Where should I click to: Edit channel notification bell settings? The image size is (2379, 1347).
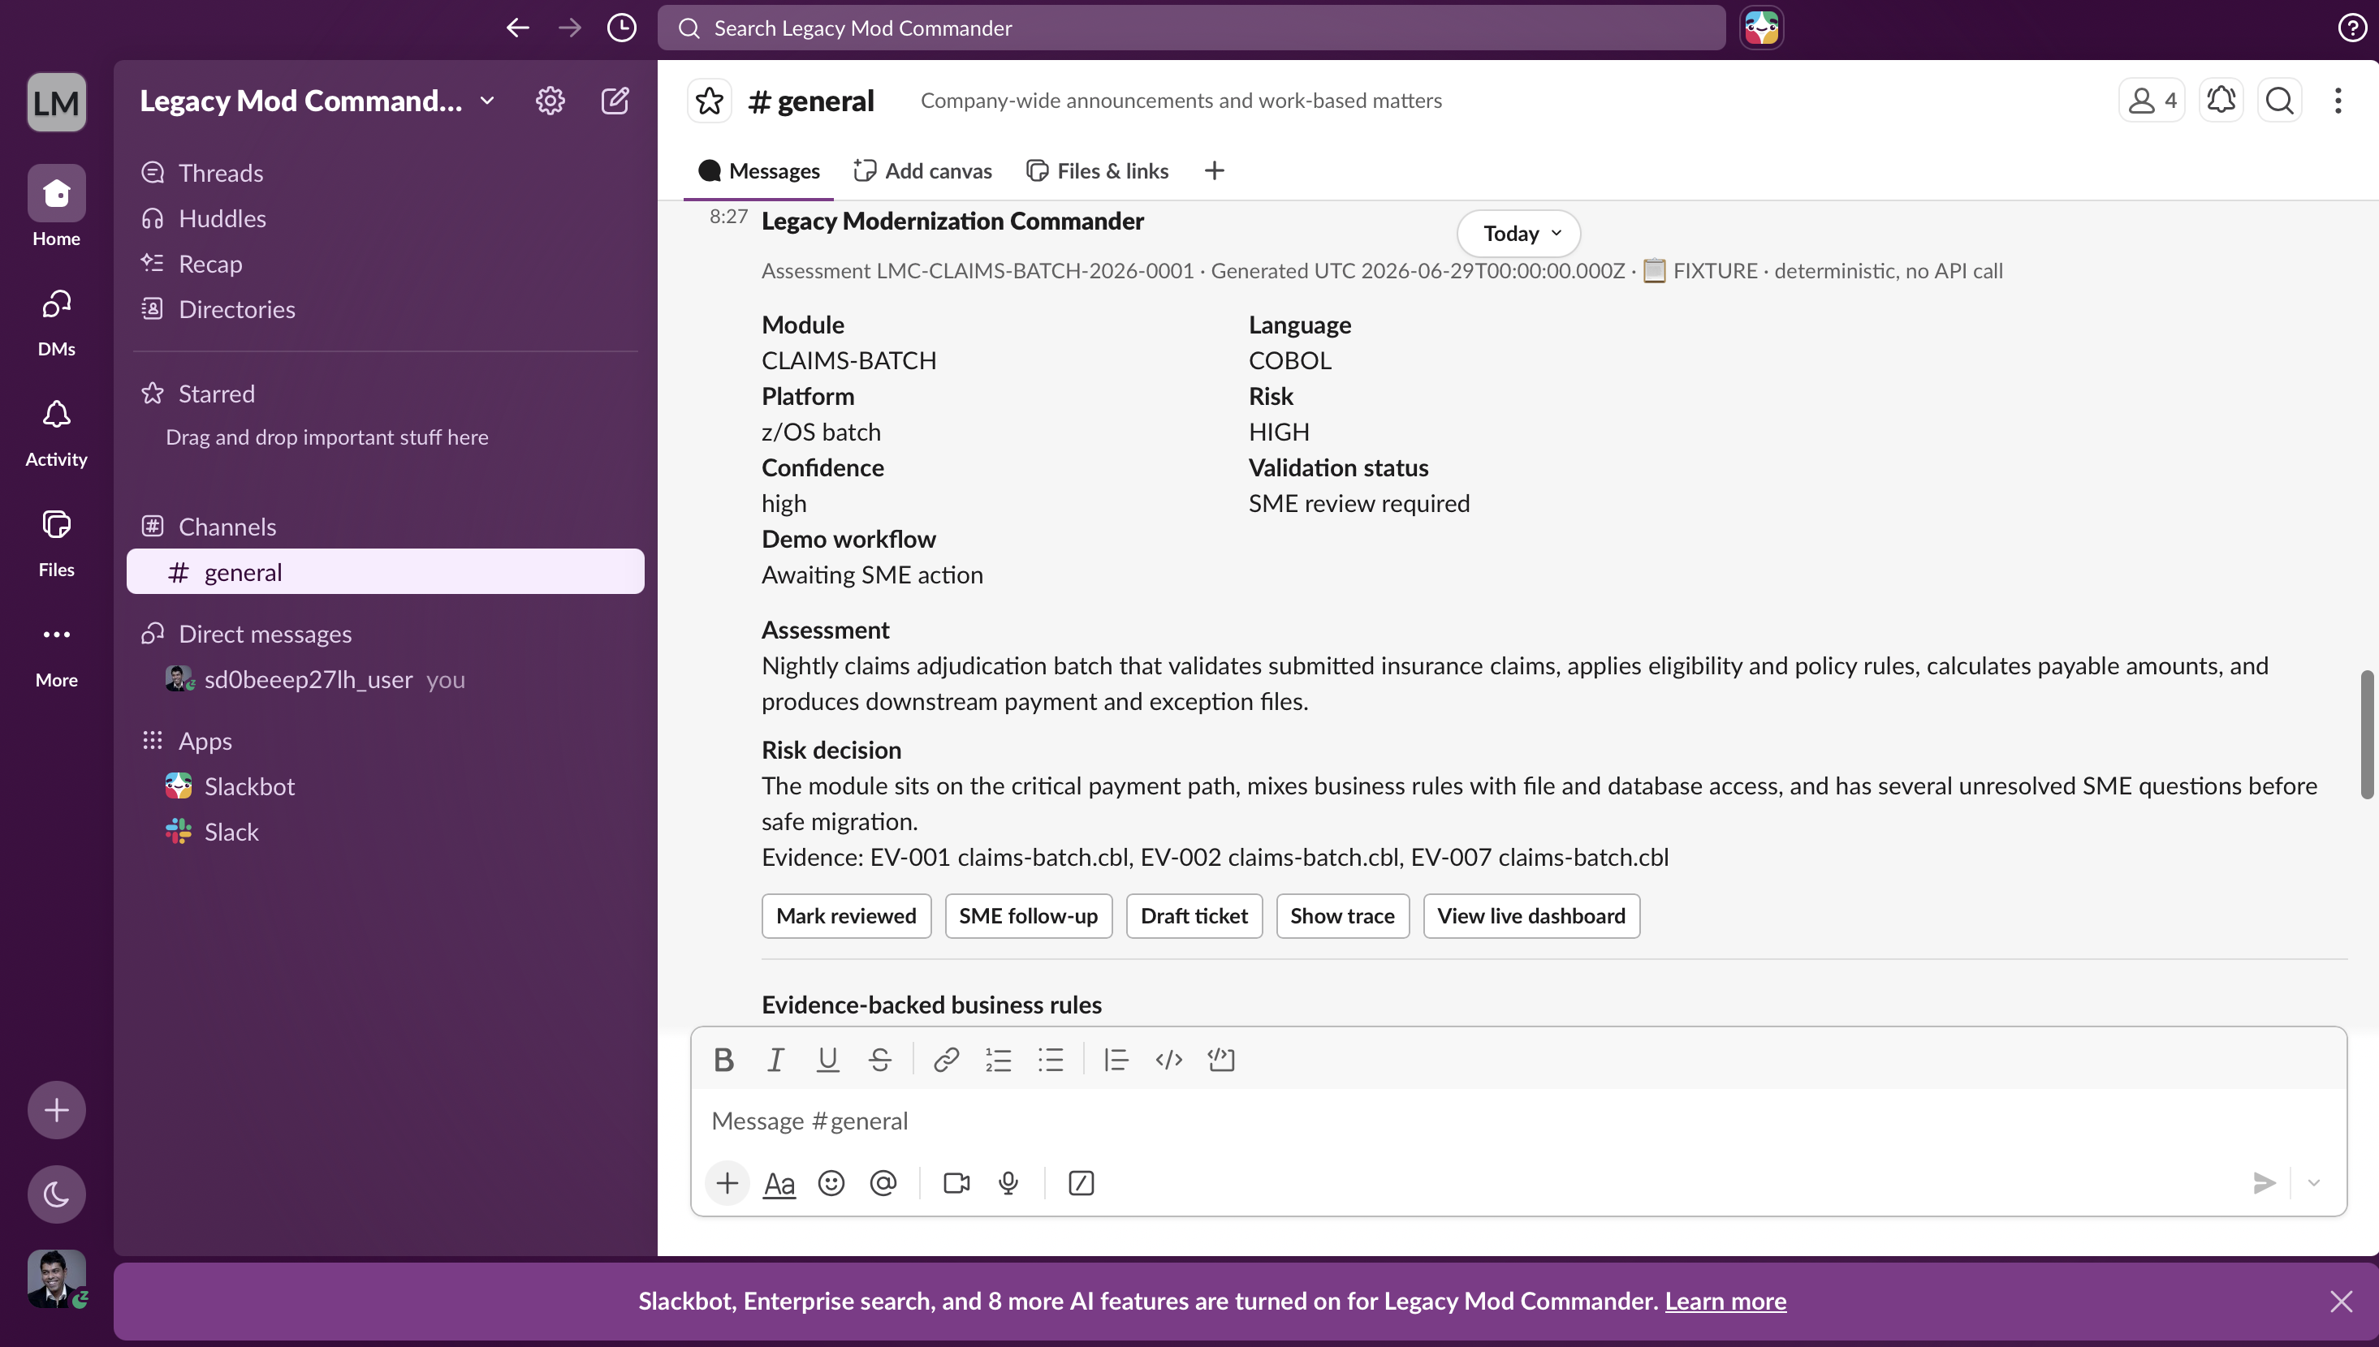2221,101
